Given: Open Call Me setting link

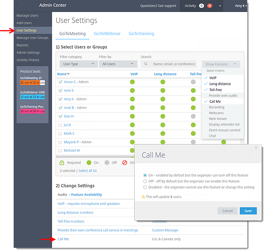Looking at the screenshot, I should [63, 239].
